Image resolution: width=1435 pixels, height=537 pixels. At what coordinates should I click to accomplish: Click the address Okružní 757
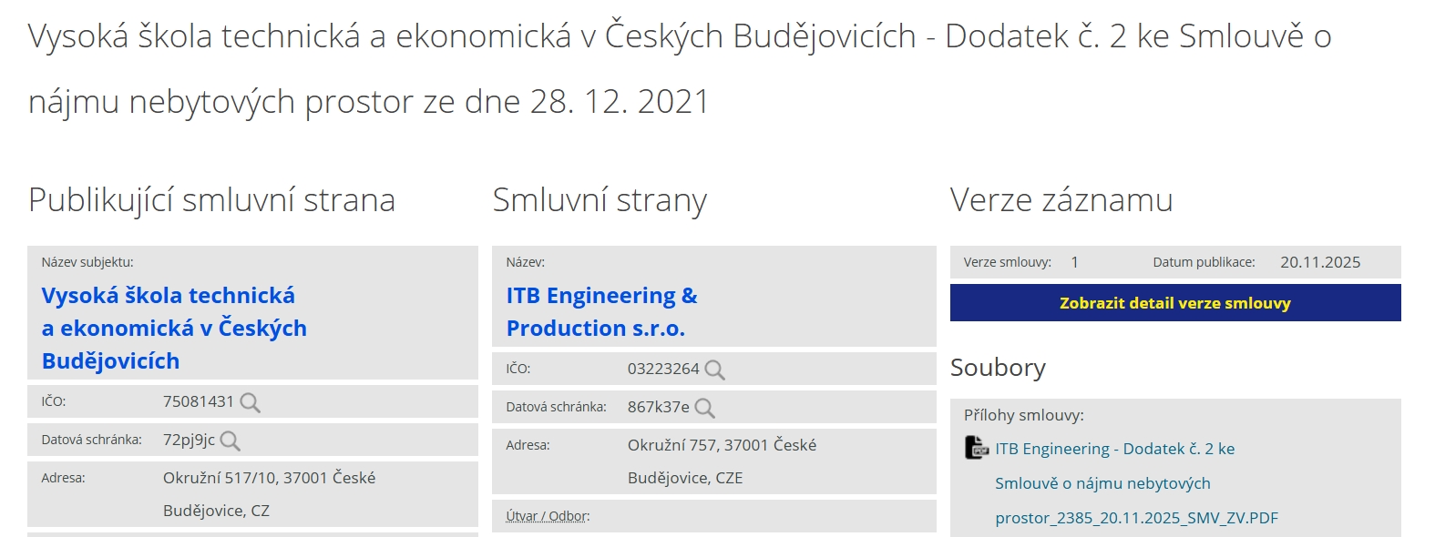[721, 445]
